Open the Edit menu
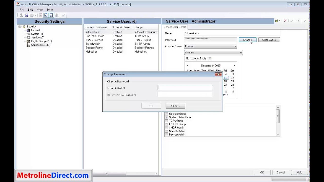324x182 pixels. 30,10
